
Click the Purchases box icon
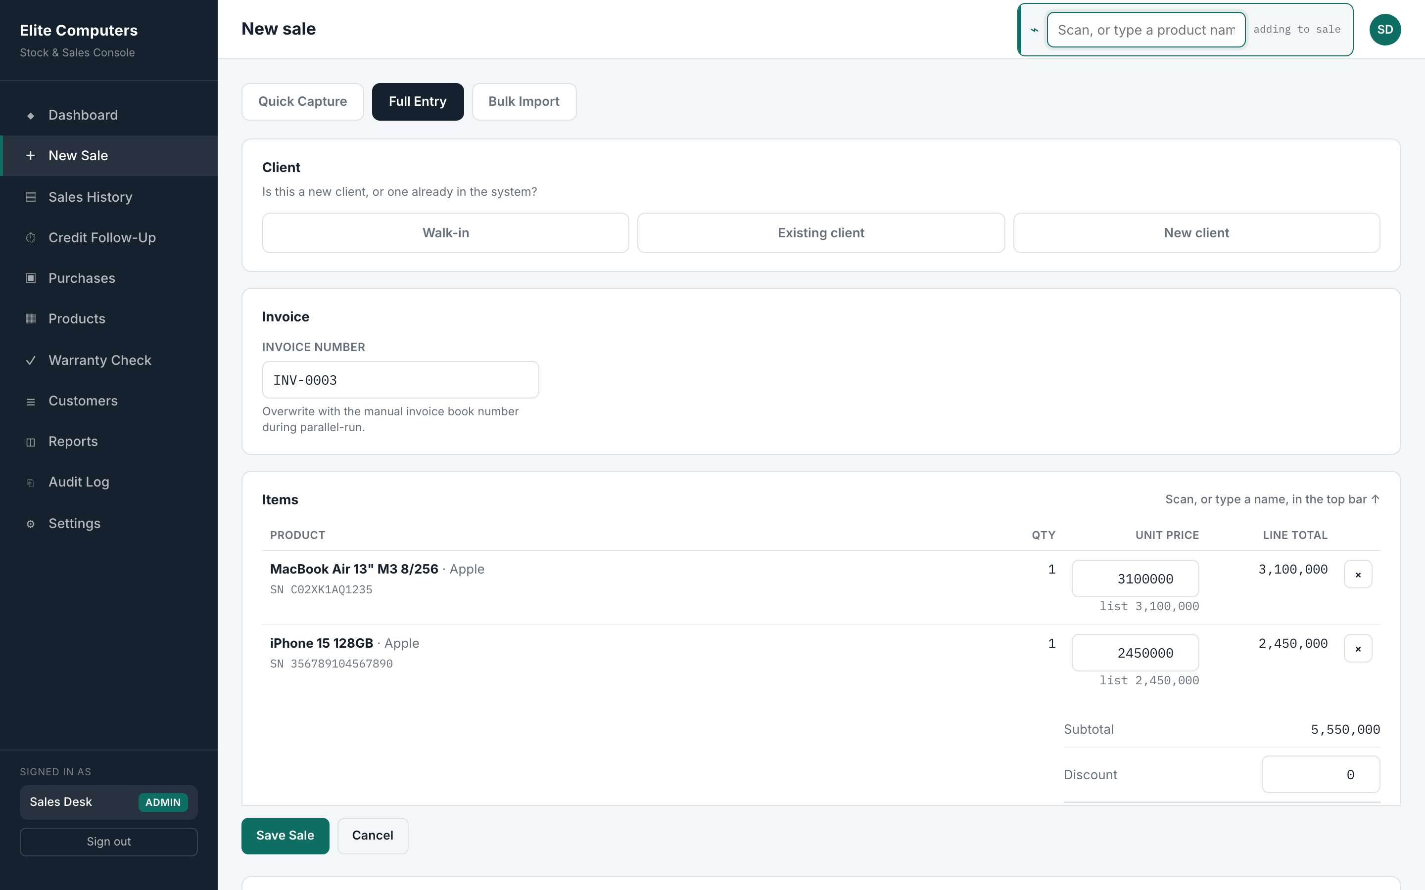click(31, 278)
